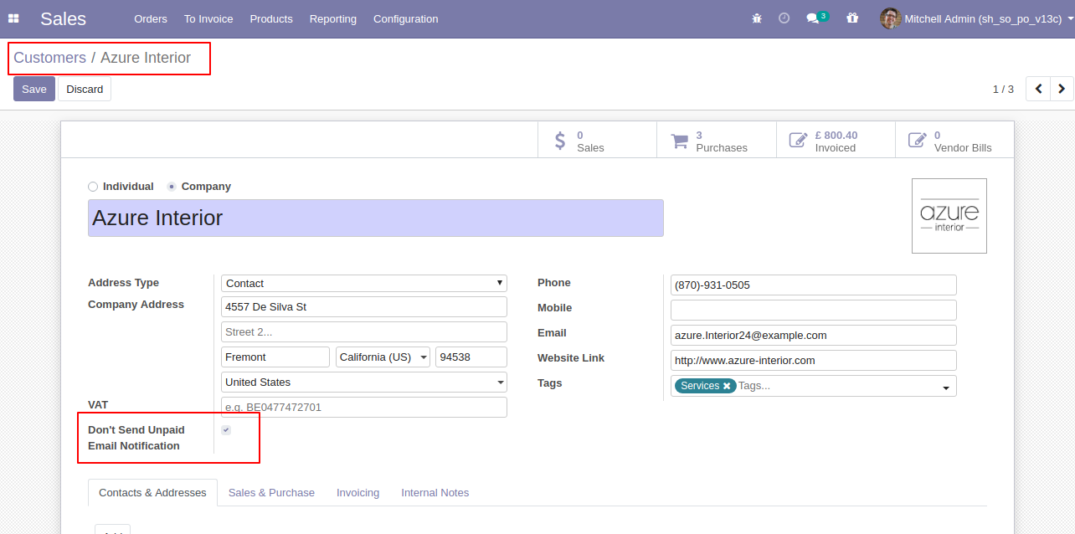1075x534 pixels.
Task: Go to next record arrow
Action: (x=1062, y=89)
